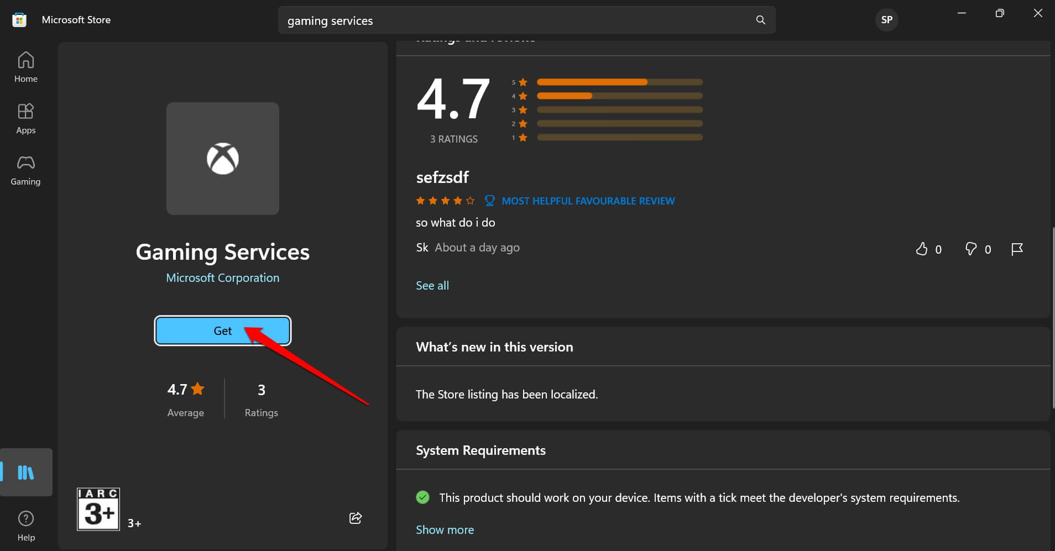Open the SP user profile avatar

(886, 20)
